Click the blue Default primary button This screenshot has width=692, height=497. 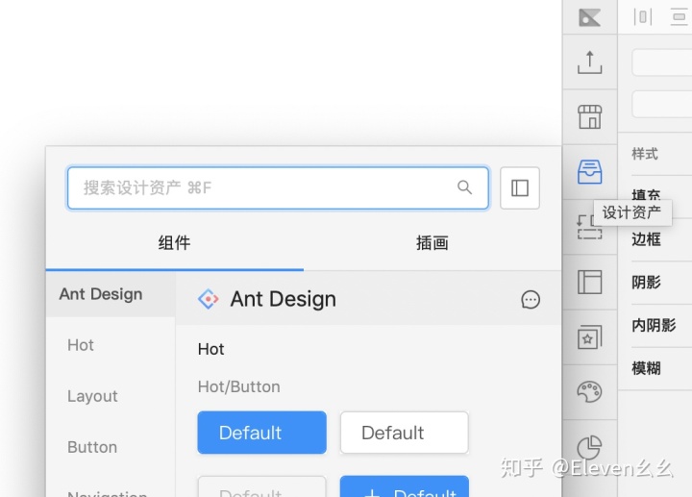(x=262, y=433)
